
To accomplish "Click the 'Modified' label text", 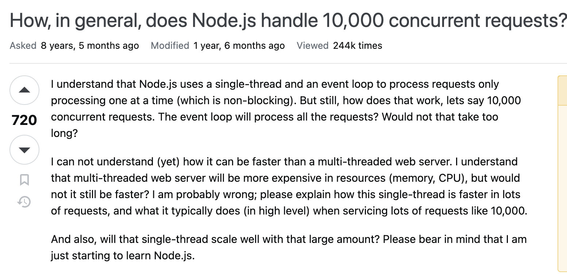I will pyautogui.click(x=170, y=46).
